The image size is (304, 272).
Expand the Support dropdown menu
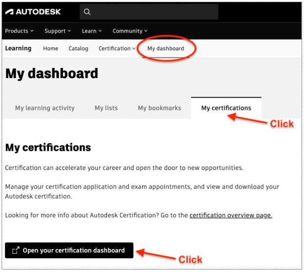click(58, 31)
